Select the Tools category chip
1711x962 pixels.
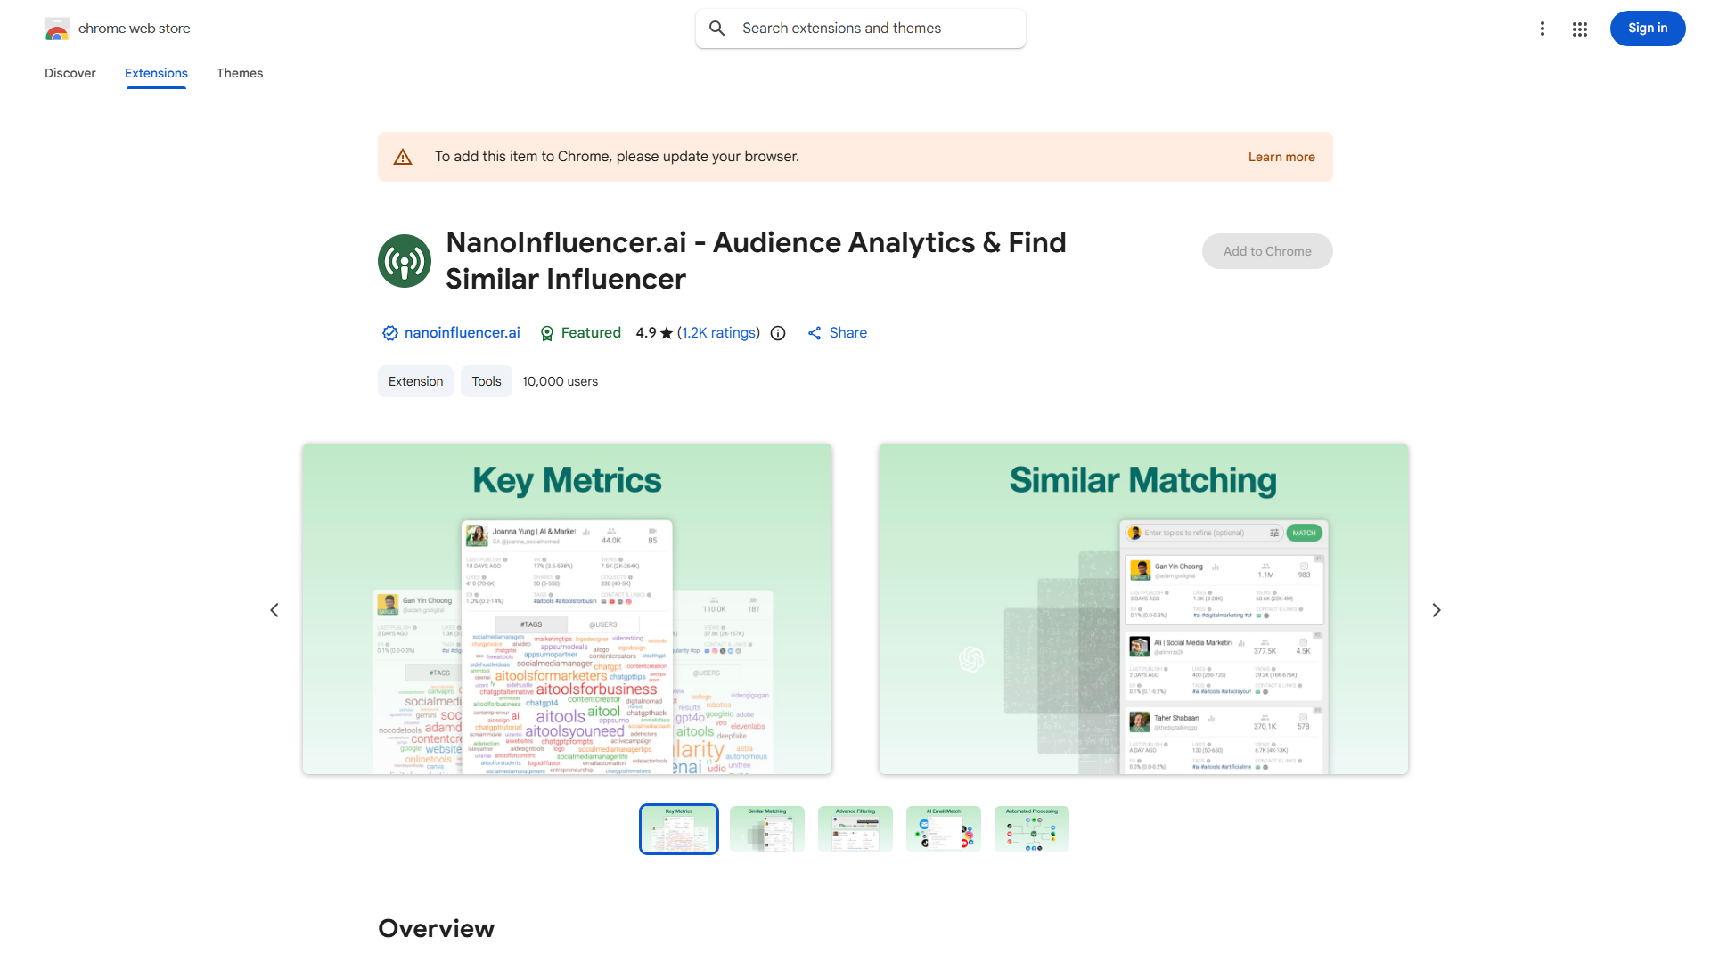tap(486, 380)
